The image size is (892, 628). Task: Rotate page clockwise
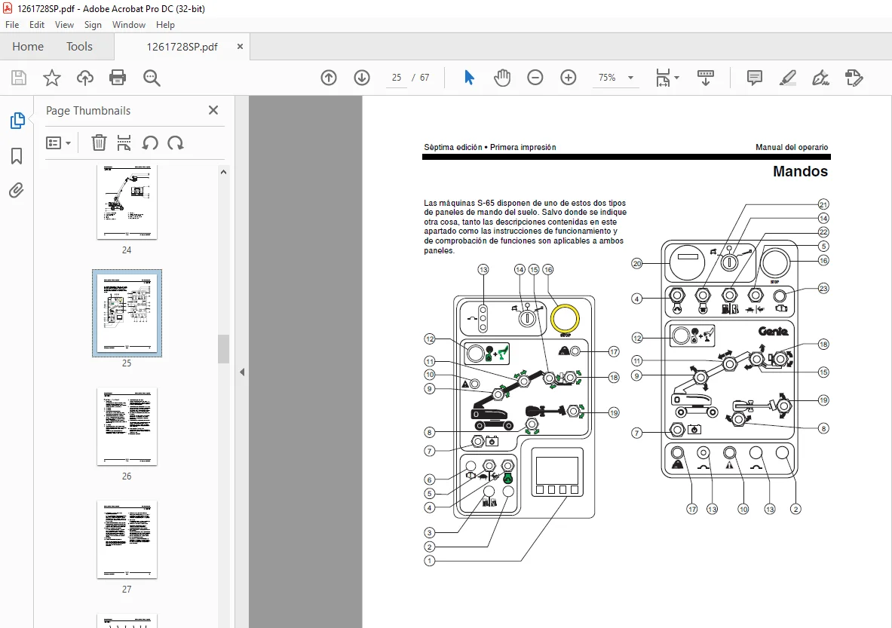coord(175,142)
